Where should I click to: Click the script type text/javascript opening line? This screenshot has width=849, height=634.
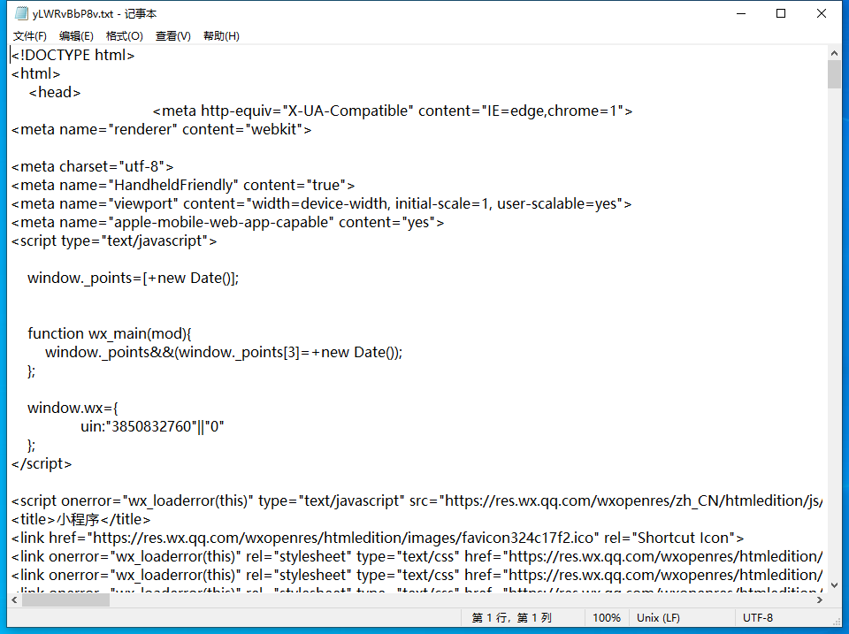(114, 241)
